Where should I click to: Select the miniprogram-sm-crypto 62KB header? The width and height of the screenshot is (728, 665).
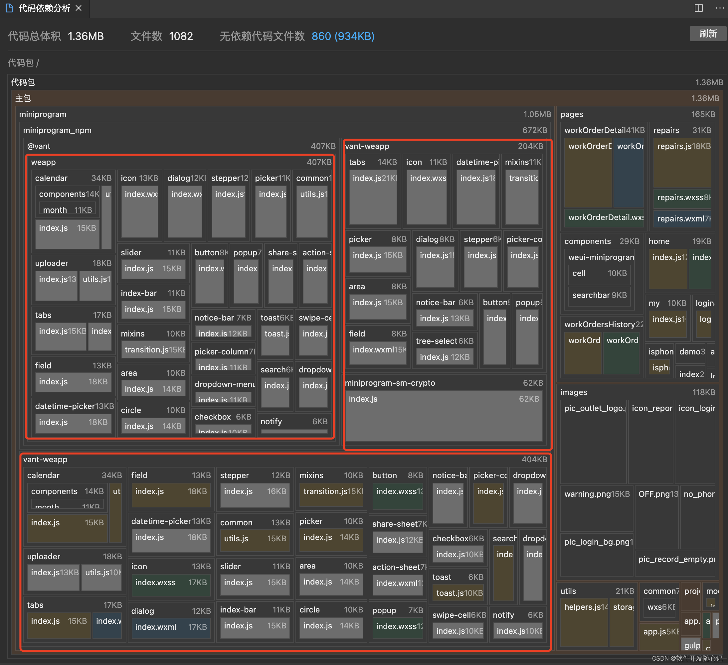click(x=444, y=383)
